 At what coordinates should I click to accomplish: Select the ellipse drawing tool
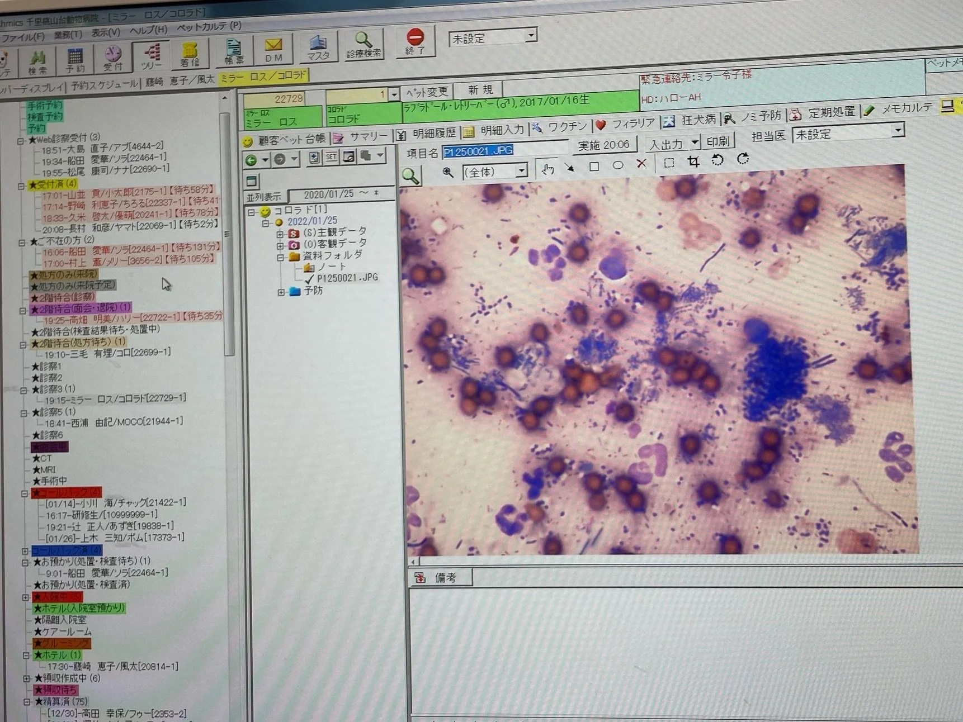617,165
